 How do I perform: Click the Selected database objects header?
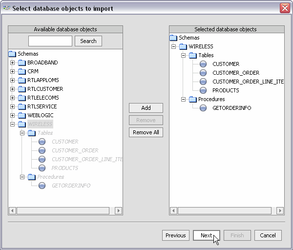pyautogui.click(x=227, y=29)
